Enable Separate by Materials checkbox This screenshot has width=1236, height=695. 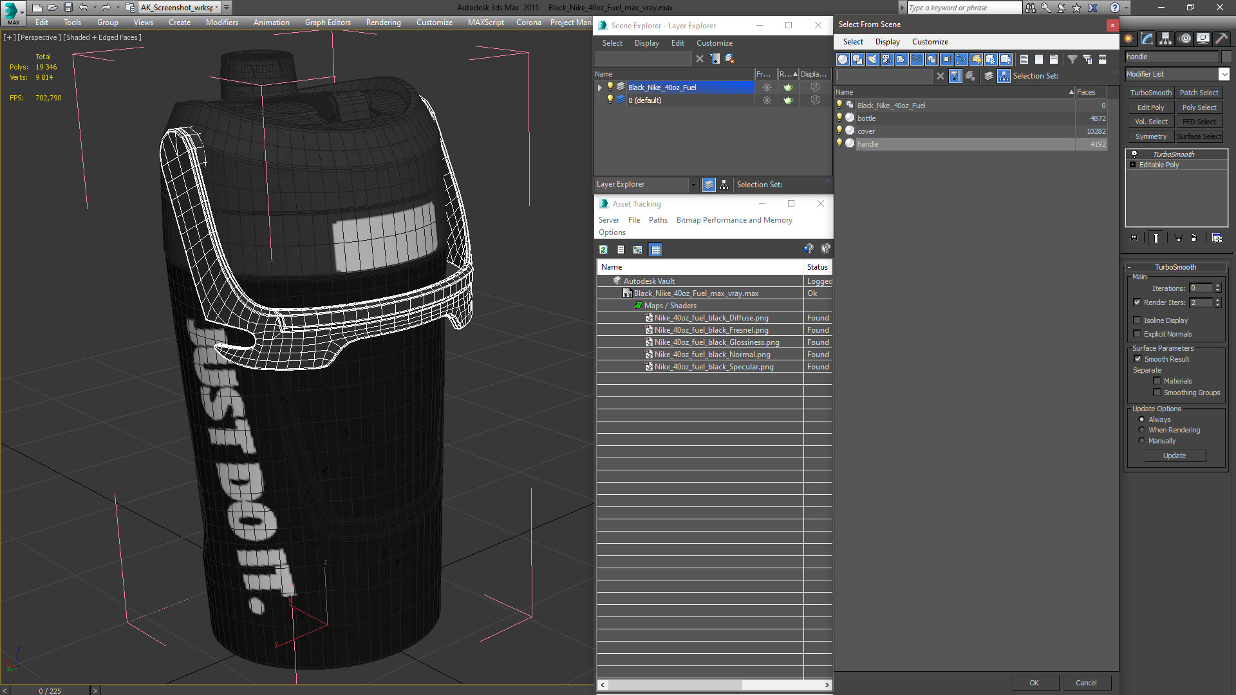point(1157,381)
